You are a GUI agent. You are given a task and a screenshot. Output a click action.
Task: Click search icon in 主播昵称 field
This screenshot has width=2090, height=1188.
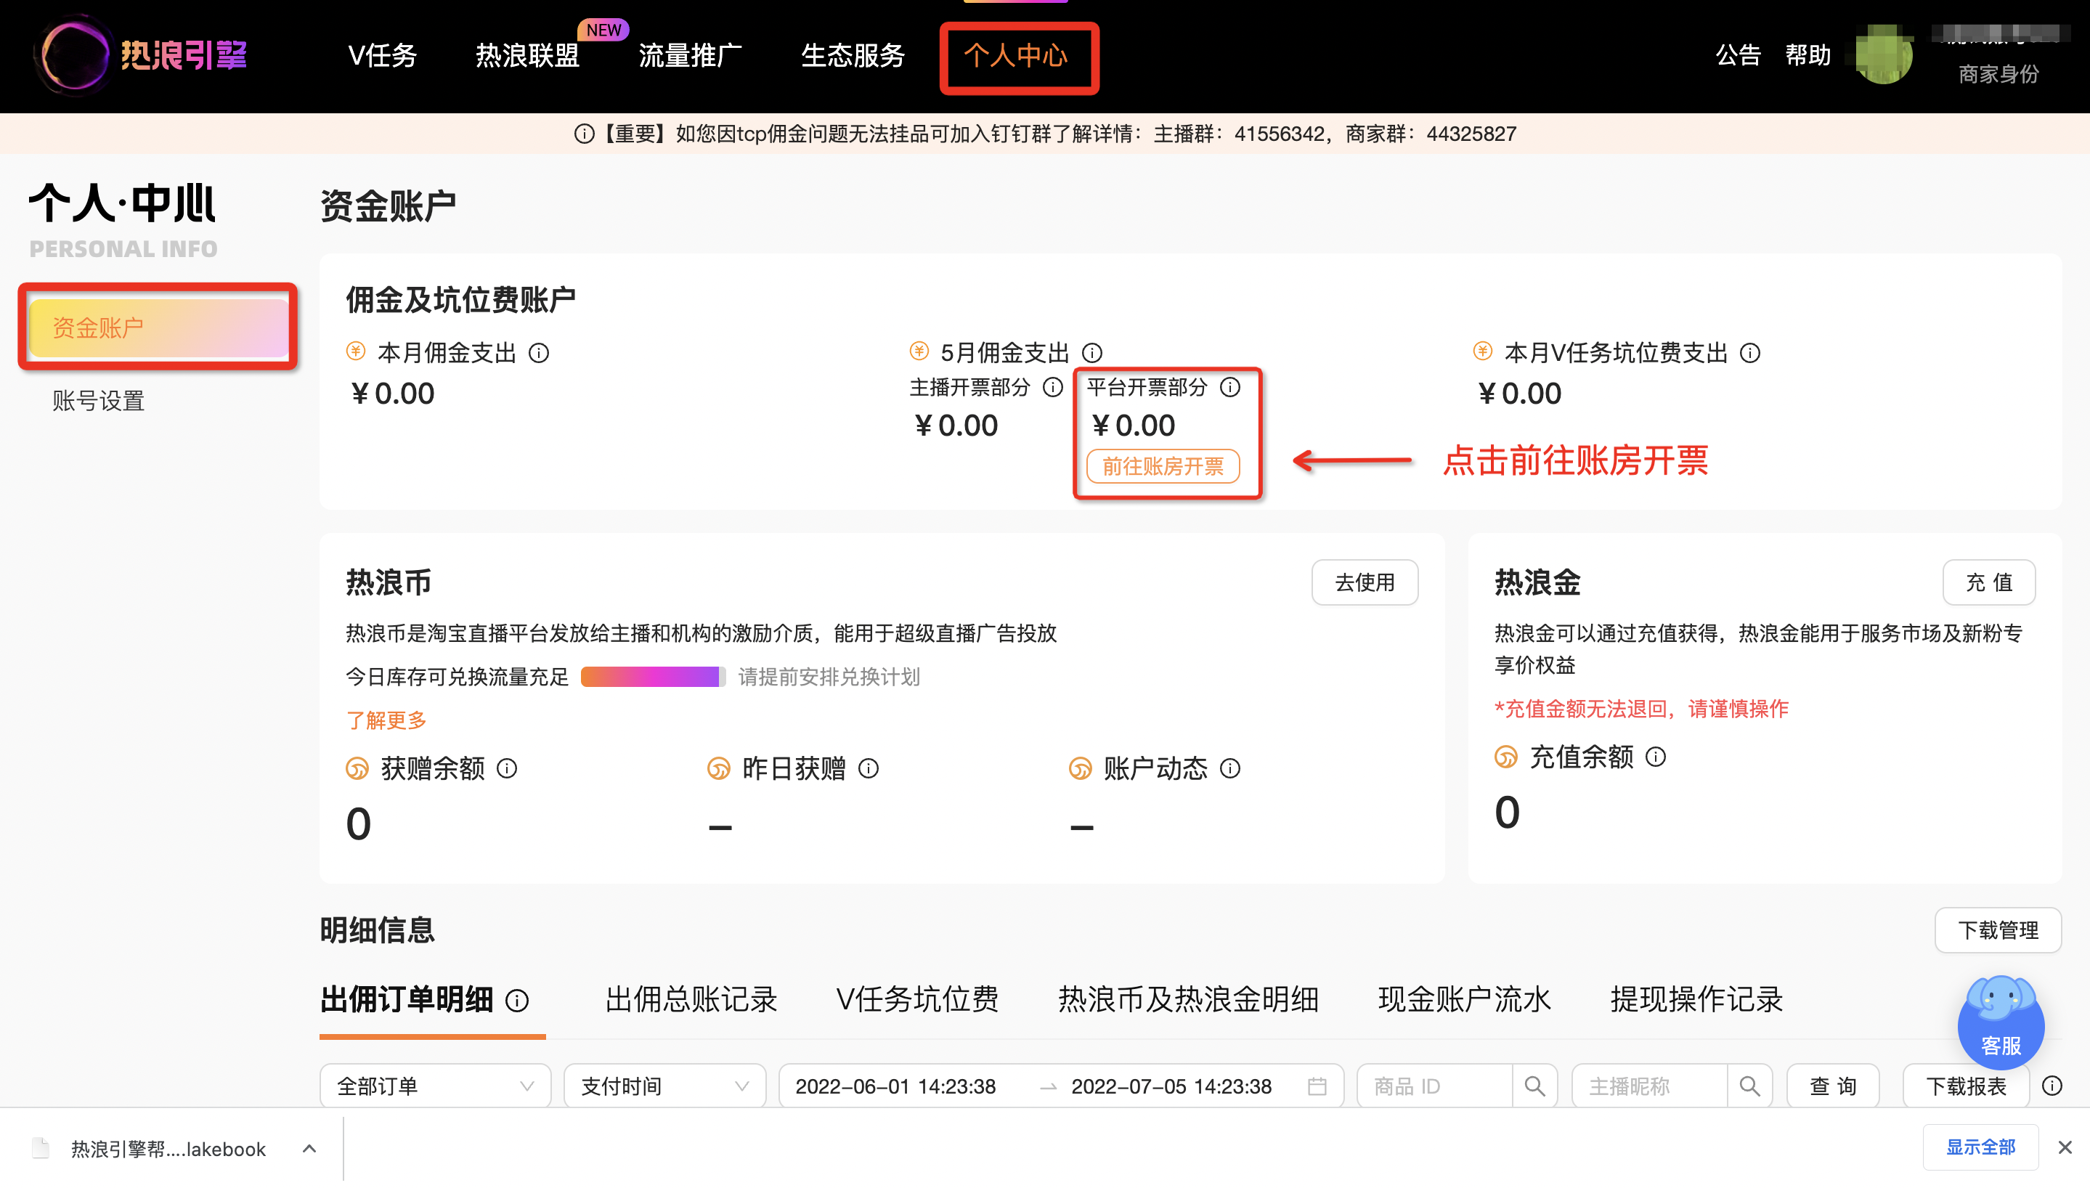click(1749, 1087)
